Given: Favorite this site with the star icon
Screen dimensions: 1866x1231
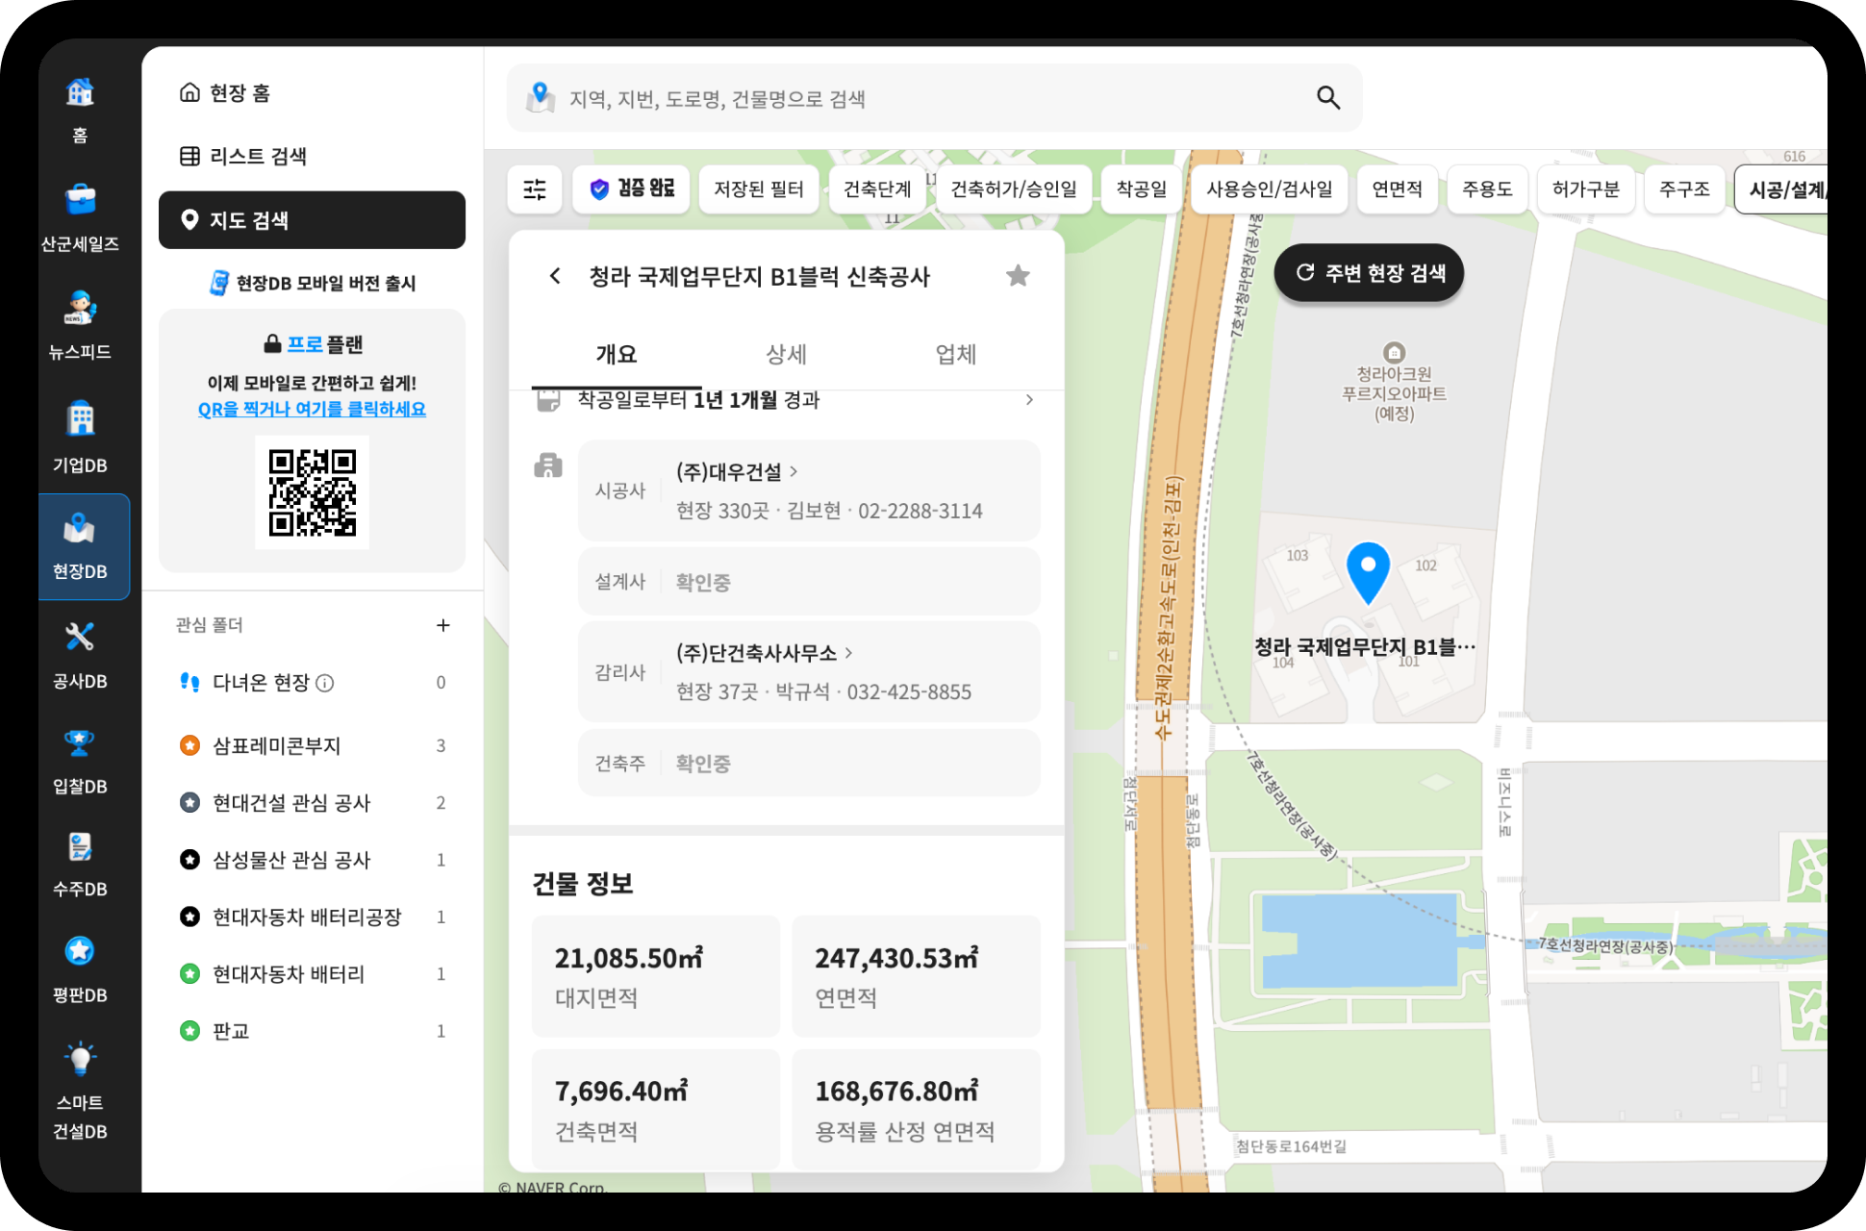Looking at the screenshot, I should coord(1018,277).
